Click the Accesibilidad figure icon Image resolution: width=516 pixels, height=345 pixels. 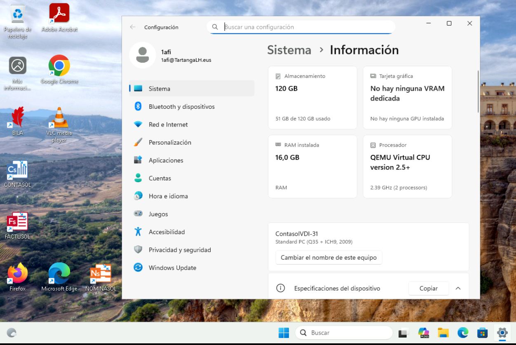pyautogui.click(x=138, y=232)
